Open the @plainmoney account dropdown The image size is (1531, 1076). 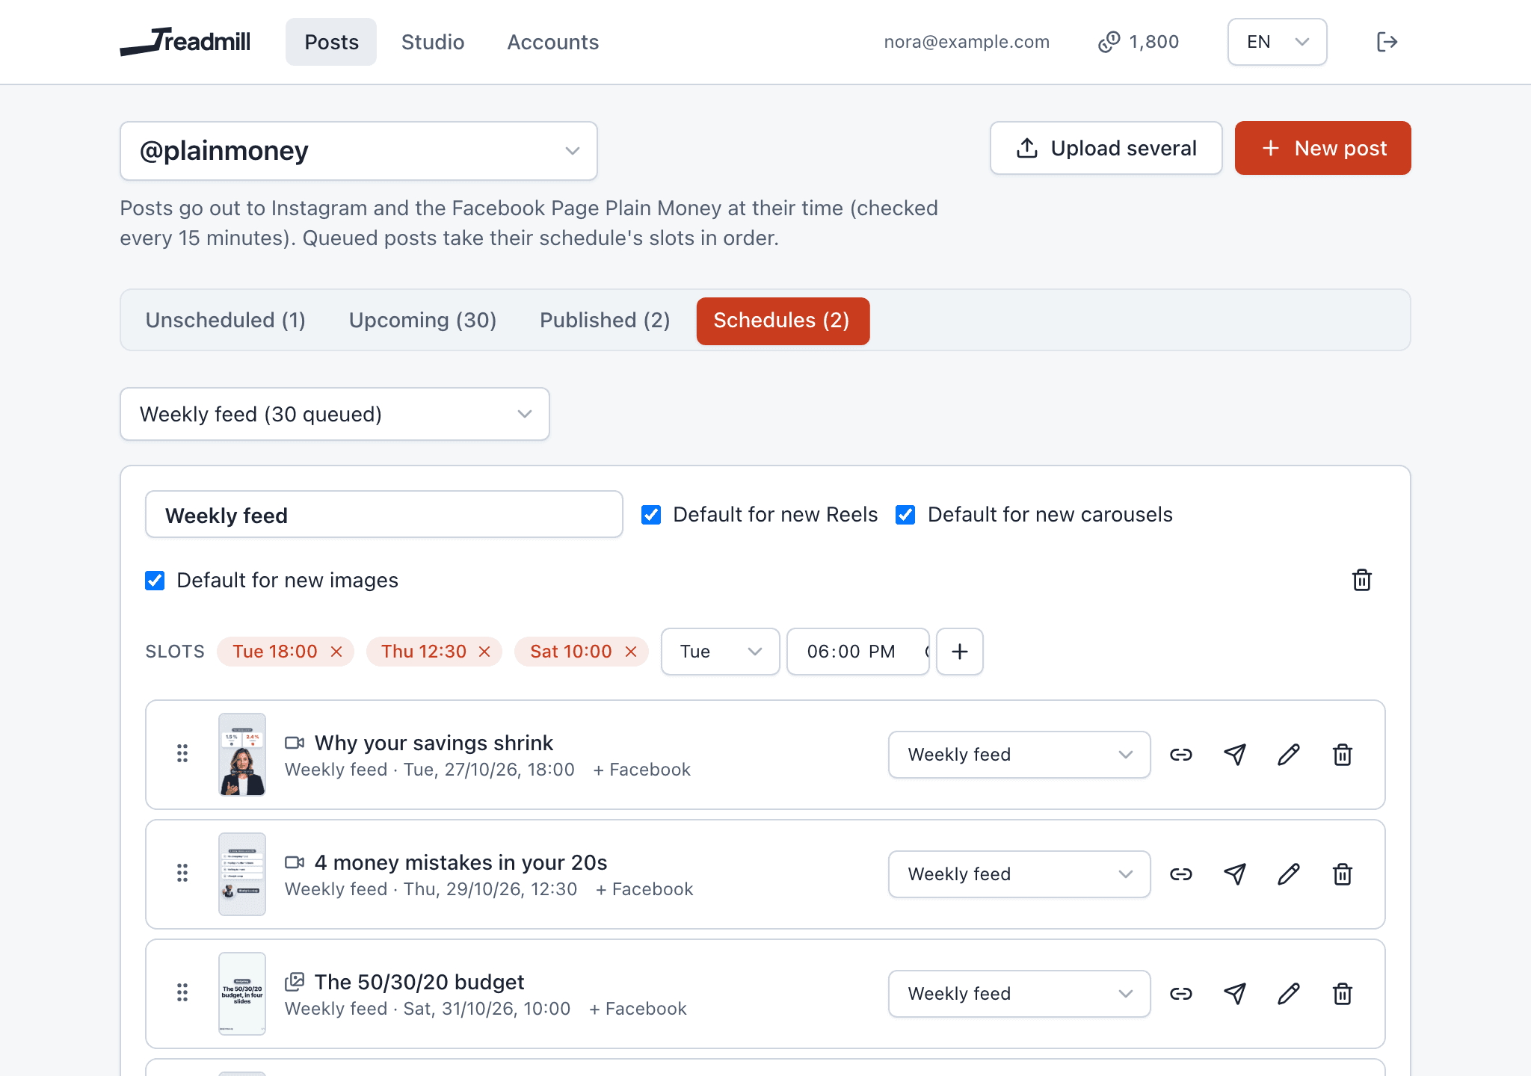359,151
